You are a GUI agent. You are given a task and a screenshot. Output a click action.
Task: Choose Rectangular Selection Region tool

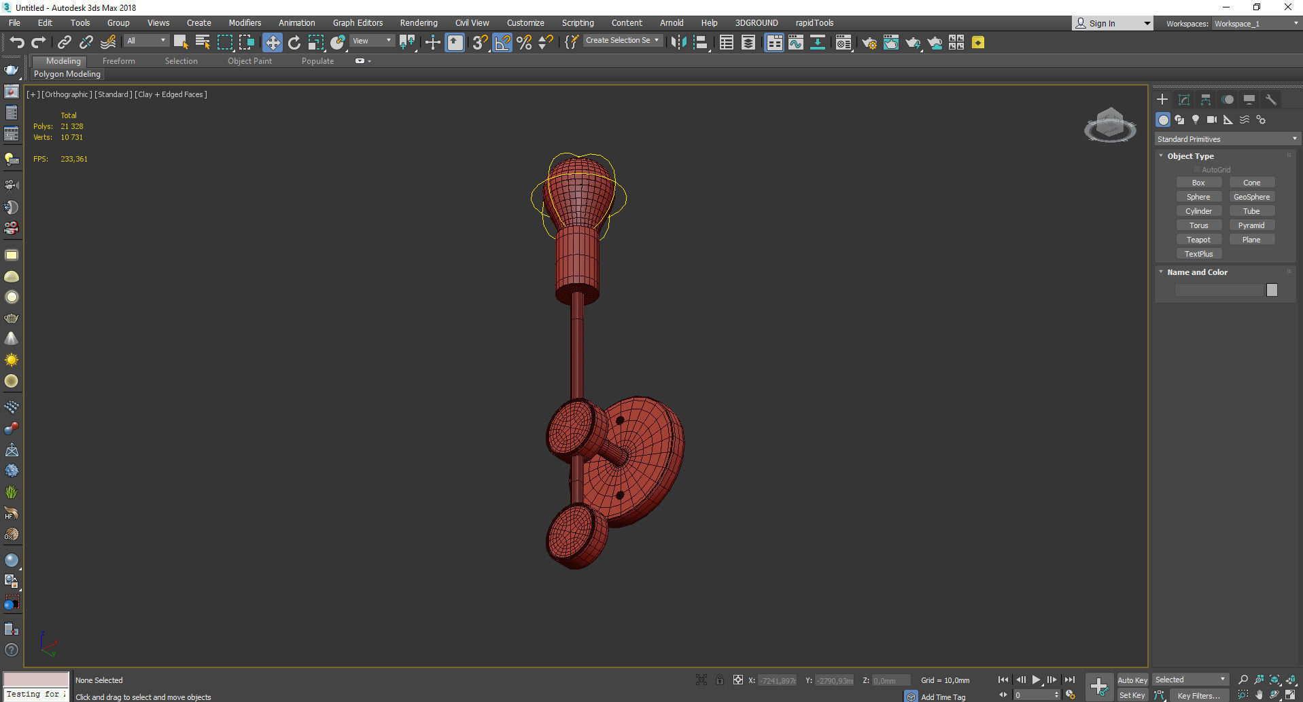(224, 43)
